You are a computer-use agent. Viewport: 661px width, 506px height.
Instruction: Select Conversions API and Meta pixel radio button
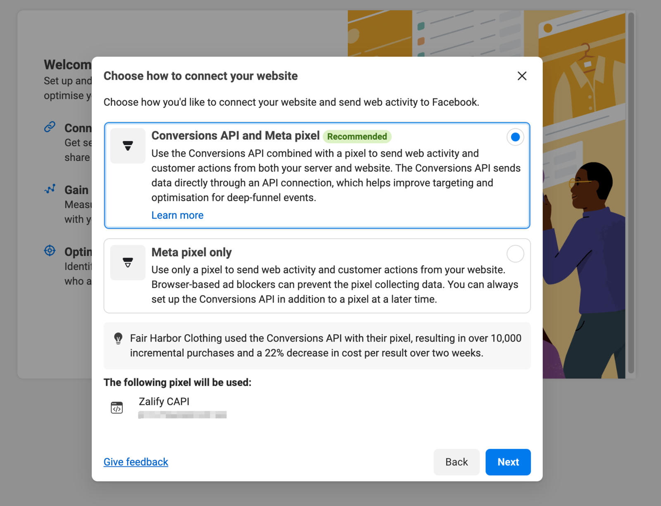515,137
